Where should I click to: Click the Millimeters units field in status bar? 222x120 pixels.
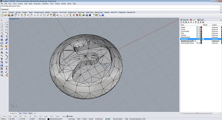[42, 119]
